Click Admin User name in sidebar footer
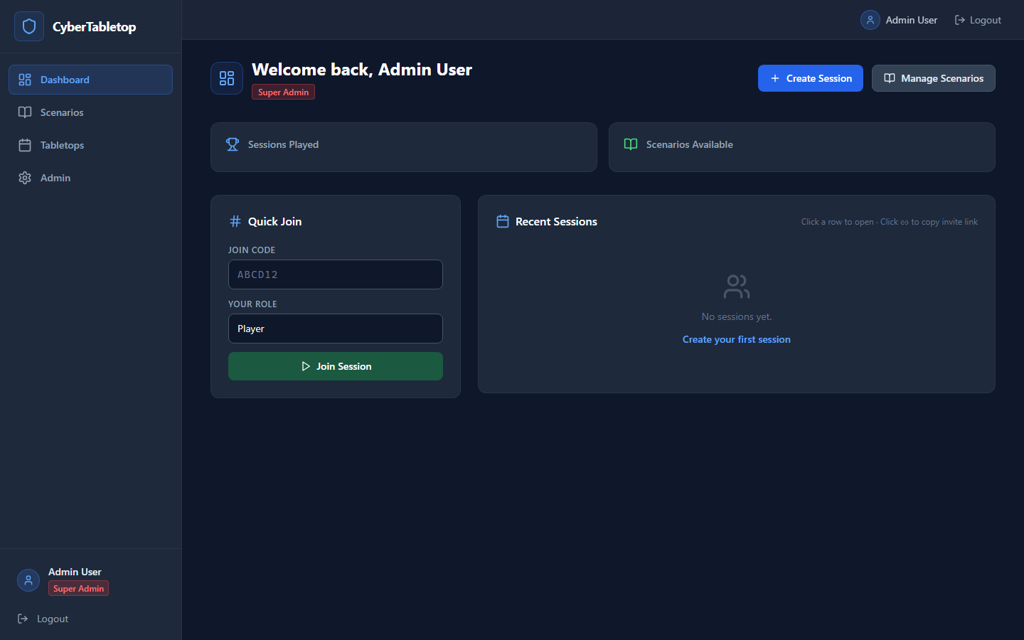Screen dimensions: 1024x640 [x=75, y=572]
